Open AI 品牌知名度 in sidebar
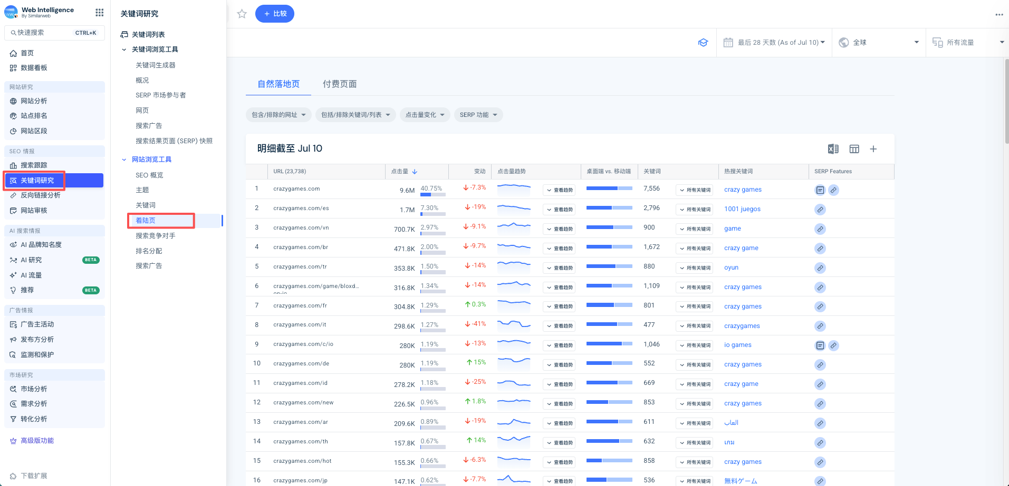 coord(41,245)
